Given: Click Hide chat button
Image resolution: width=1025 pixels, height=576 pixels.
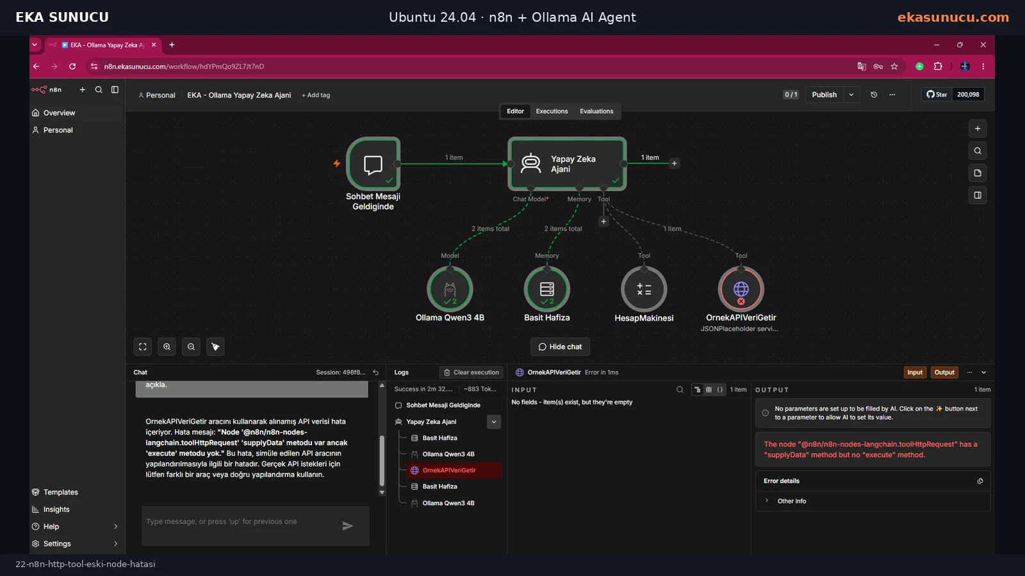Looking at the screenshot, I should [x=560, y=347].
